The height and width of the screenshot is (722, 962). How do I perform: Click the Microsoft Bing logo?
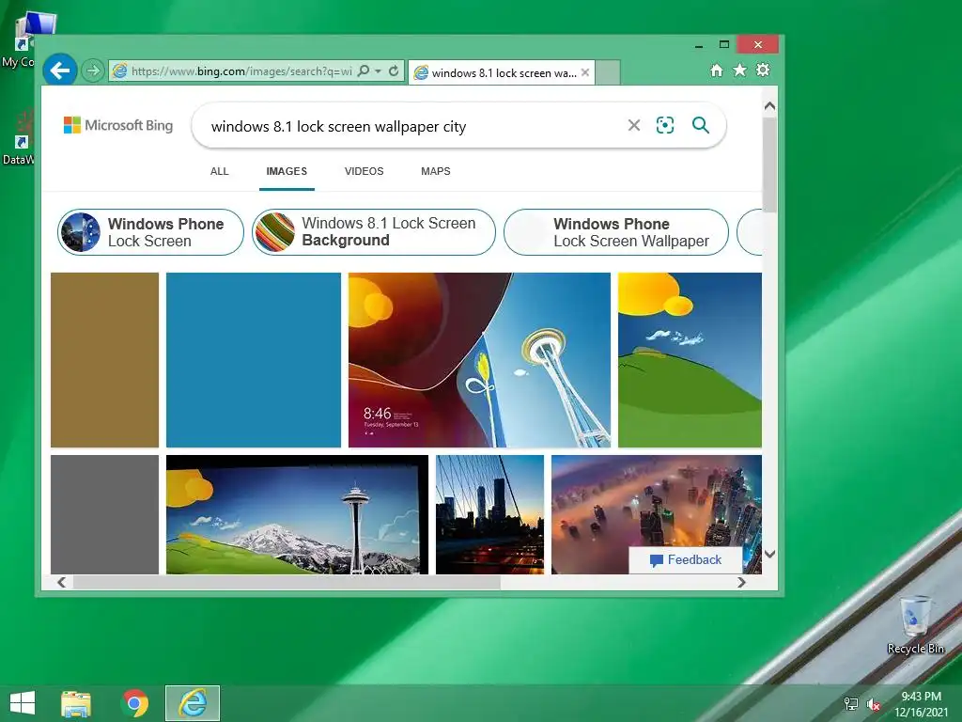point(118,125)
